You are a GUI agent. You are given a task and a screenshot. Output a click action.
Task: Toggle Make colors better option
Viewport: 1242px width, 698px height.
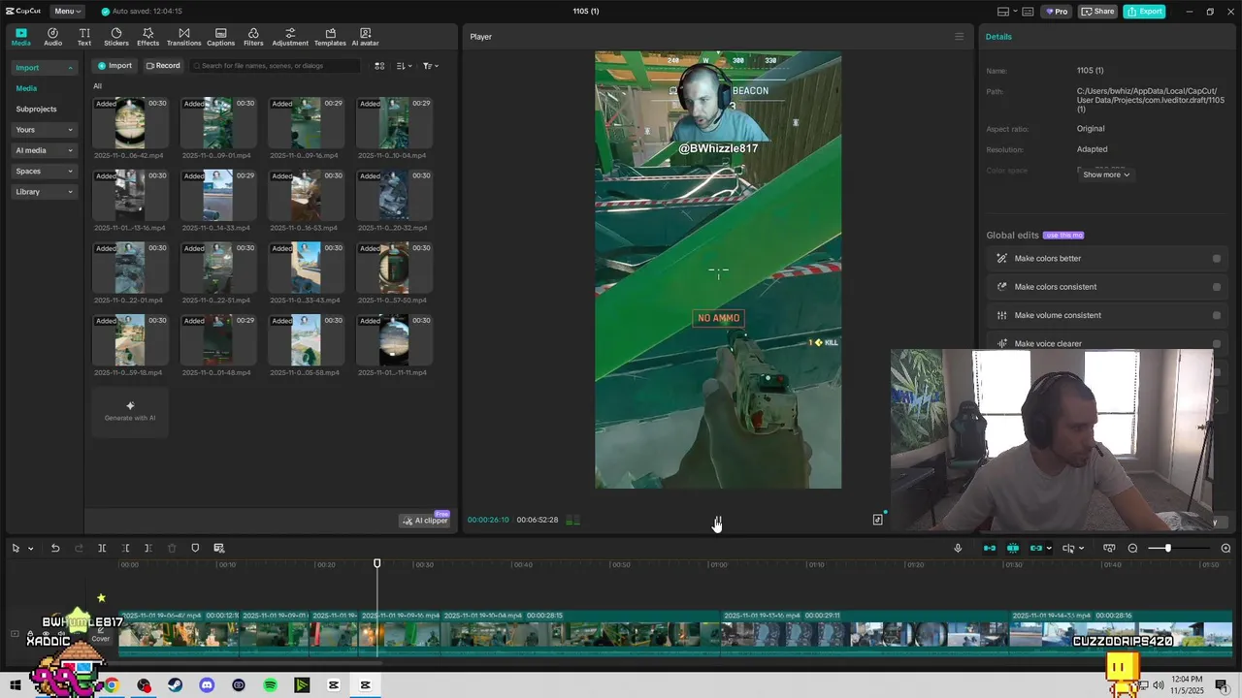pyautogui.click(x=1217, y=259)
